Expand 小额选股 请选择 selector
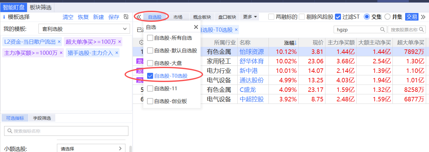 coord(91,149)
